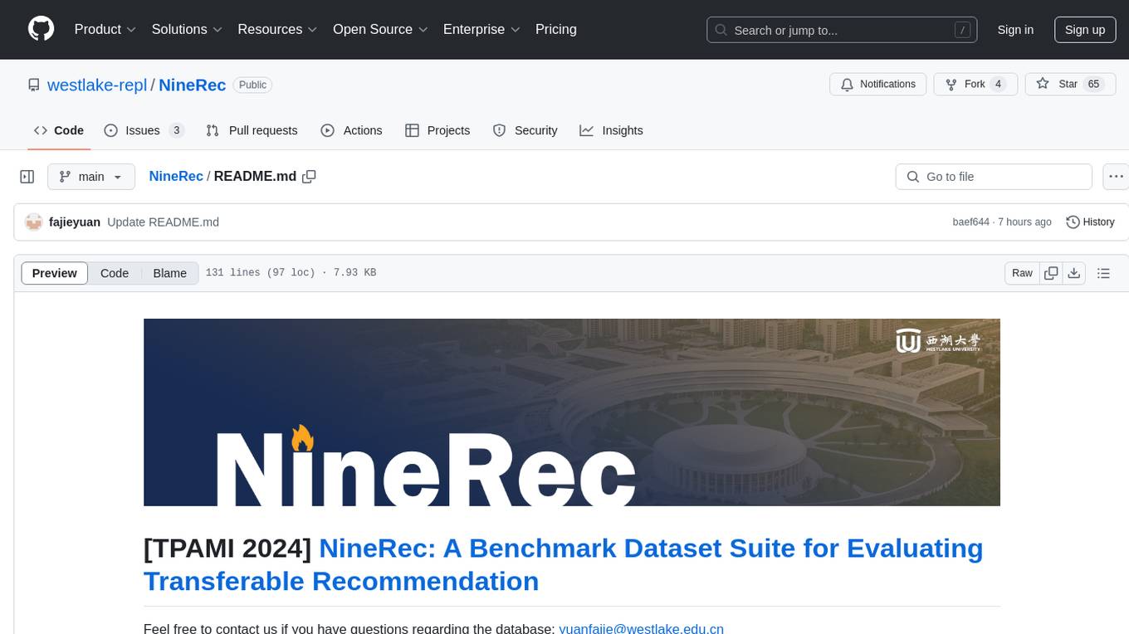This screenshot has width=1129, height=634.
Task: Click the Star count 65
Action: (1093, 85)
